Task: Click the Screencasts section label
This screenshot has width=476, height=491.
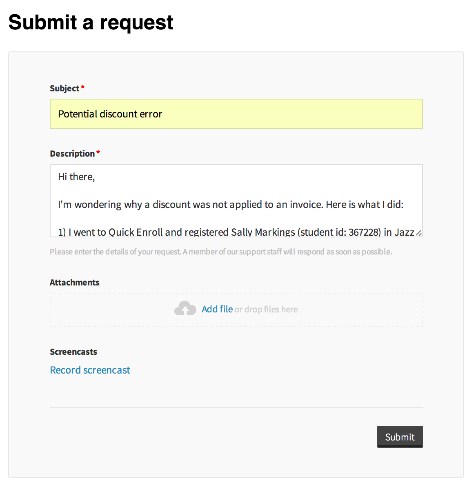Action: pyautogui.click(x=73, y=352)
